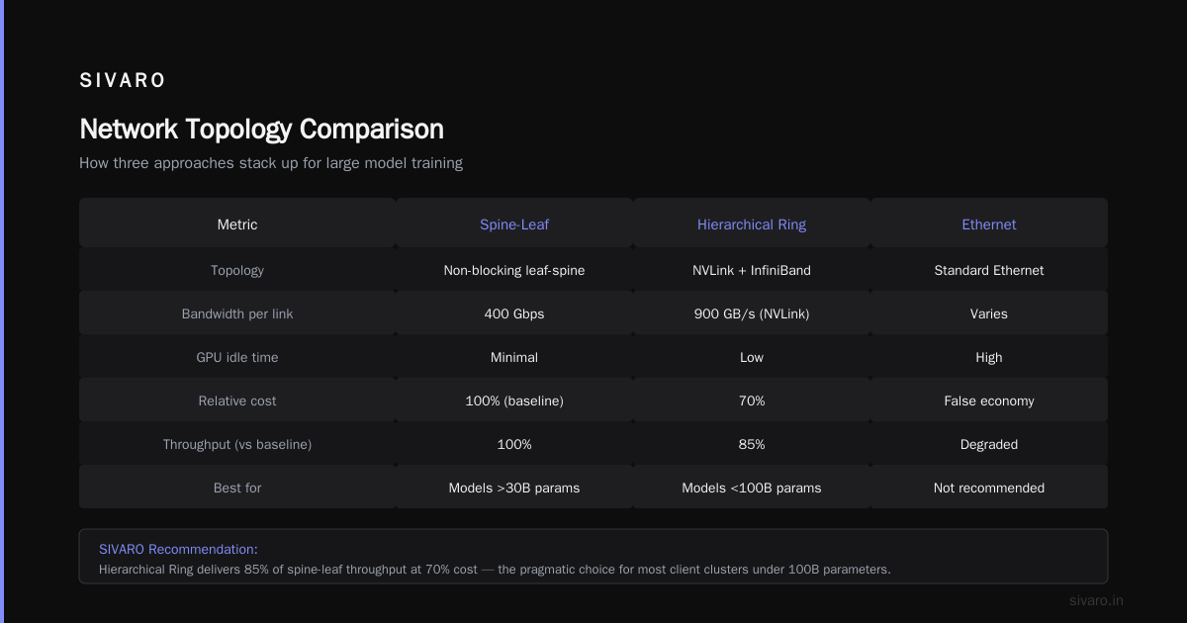
Task: Click the Low idle time cell
Action: click(752, 357)
